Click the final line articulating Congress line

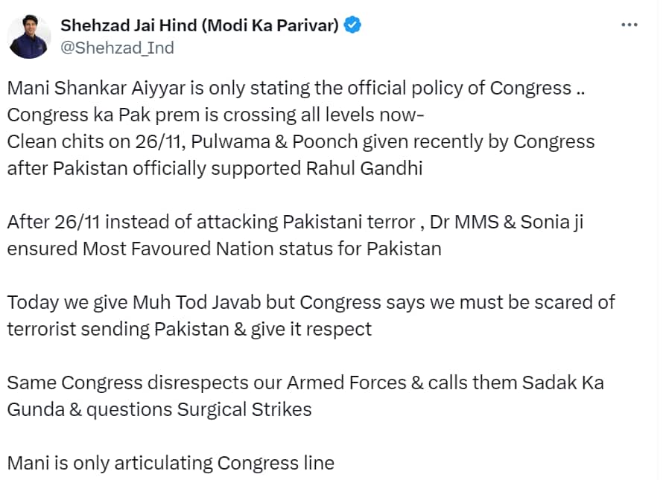point(171,462)
